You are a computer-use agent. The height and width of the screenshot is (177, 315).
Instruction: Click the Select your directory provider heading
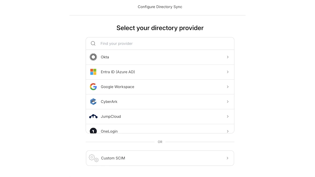tap(160, 28)
